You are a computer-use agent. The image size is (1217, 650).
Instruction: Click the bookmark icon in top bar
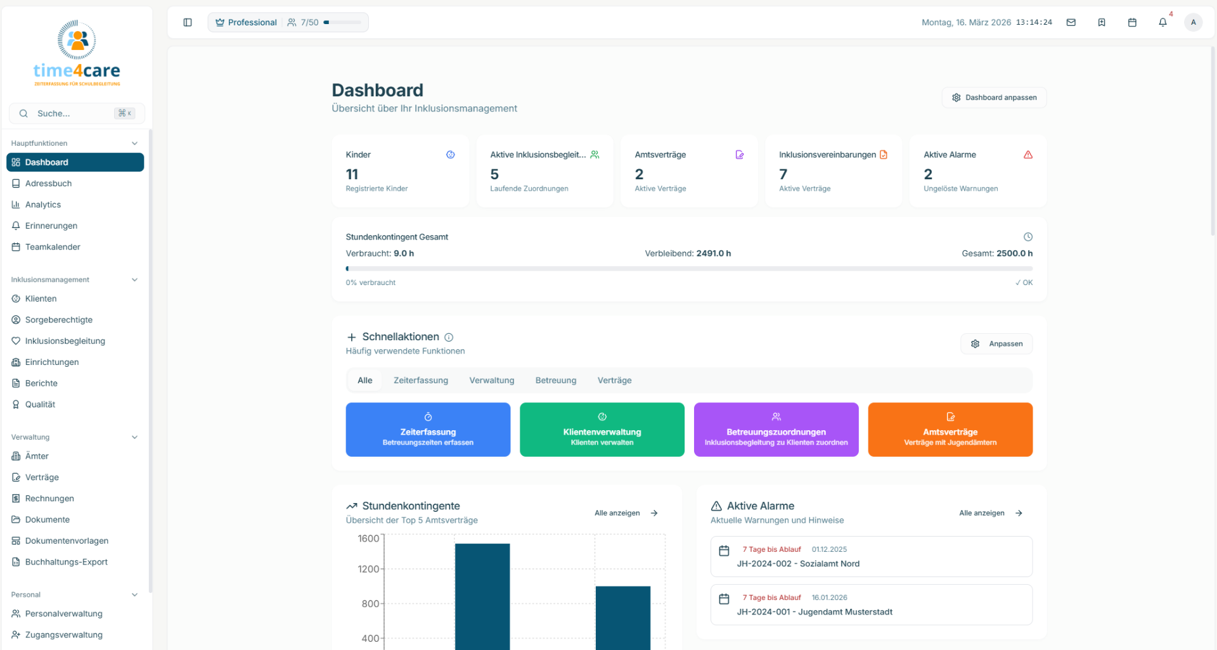coord(1102,22)
